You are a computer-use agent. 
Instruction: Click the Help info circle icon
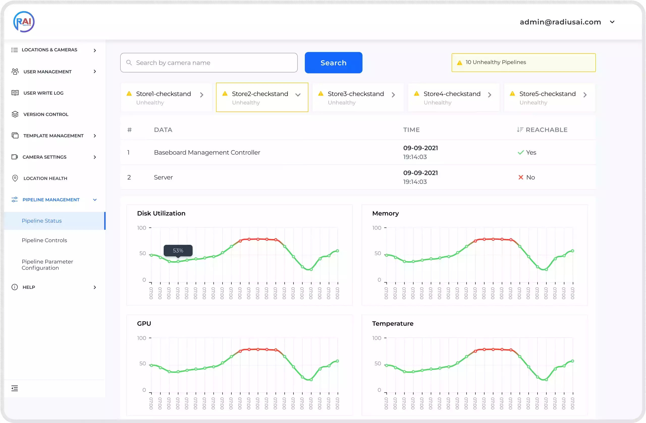[x=15, y=287]
